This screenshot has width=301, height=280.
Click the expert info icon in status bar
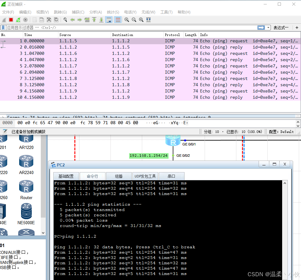(5, 132)
